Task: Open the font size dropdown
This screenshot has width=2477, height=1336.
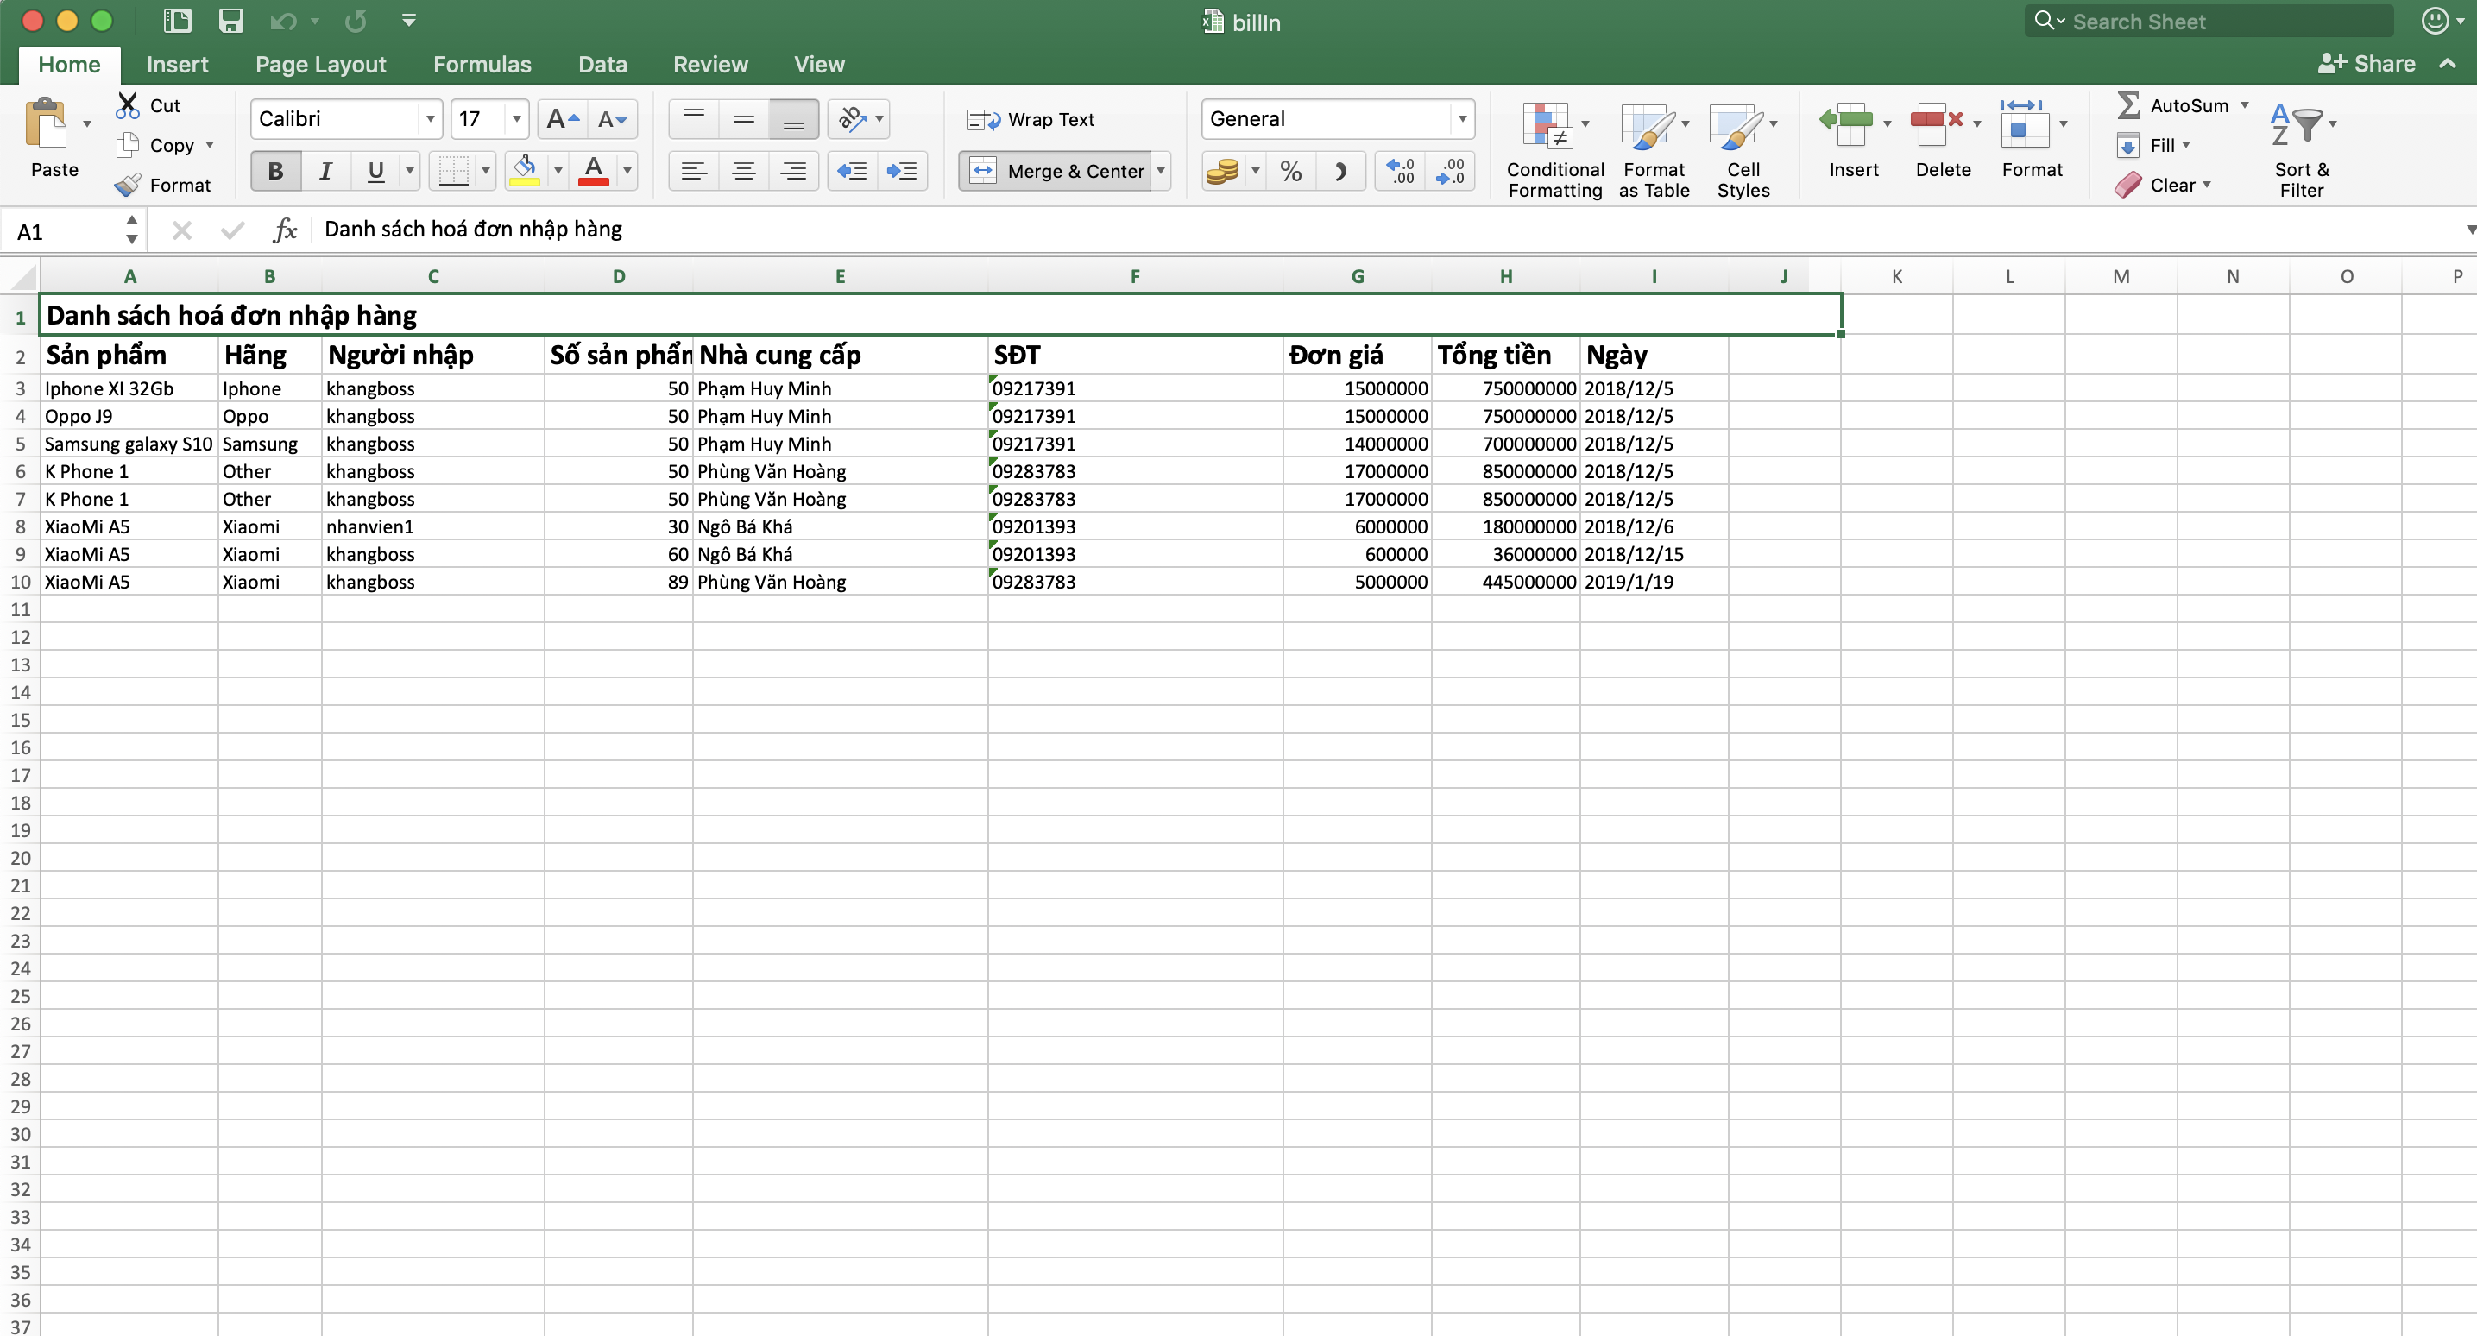Action: (516, 119)
